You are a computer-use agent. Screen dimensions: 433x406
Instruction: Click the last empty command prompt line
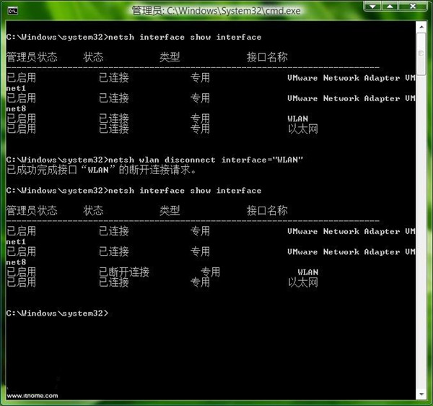(56, 314)
